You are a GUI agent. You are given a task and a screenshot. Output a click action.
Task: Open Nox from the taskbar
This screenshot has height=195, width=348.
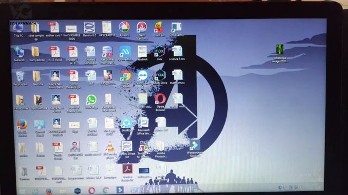click(77, 191)
